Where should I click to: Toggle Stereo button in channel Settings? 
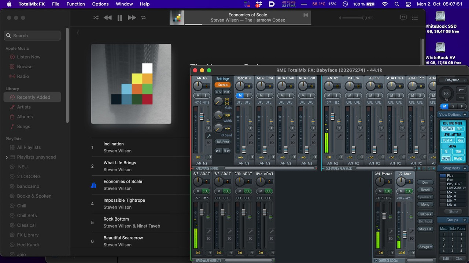223,85
